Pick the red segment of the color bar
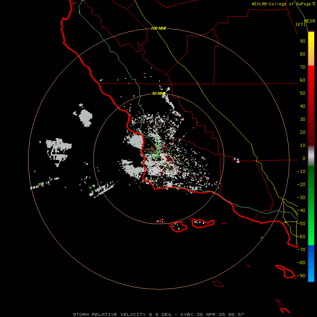317x317 pixels. [311, 106]
